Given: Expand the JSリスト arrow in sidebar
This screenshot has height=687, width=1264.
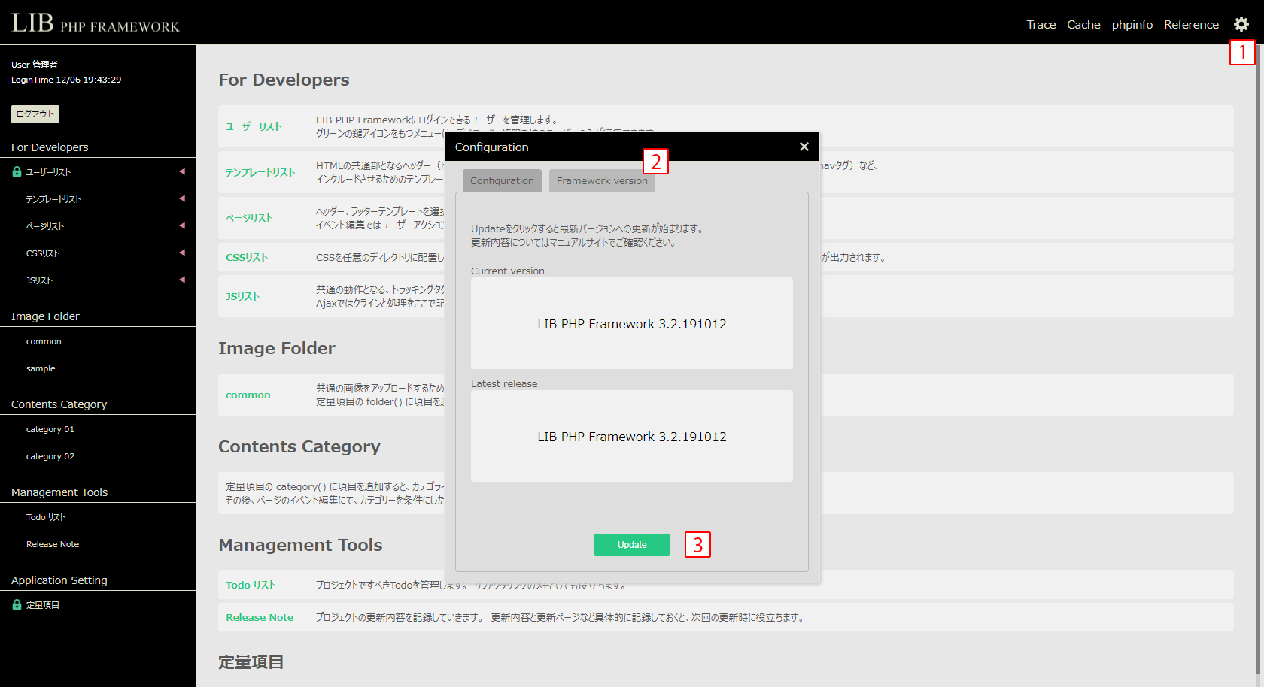Looking at the screenshot, I should (182, 280).
